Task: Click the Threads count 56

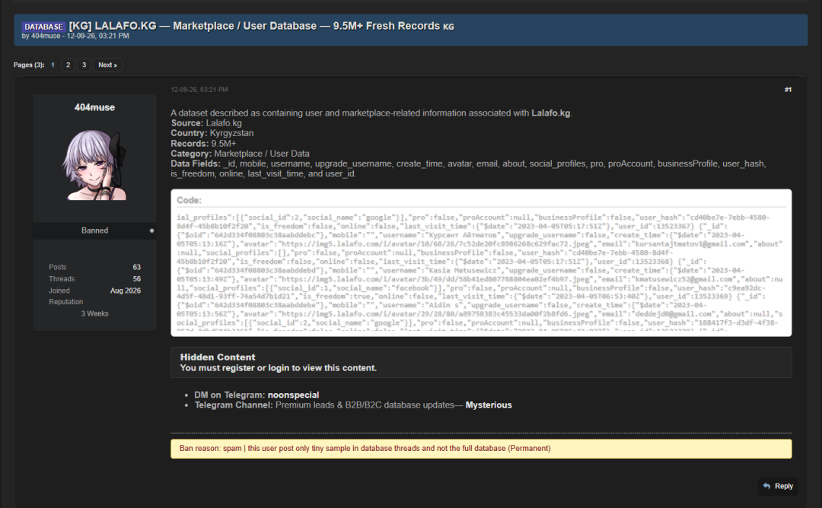Action: pyautogui.click(x=137, y=278)
